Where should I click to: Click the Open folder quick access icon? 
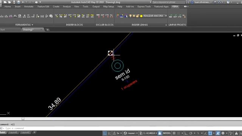coord(9,2)
